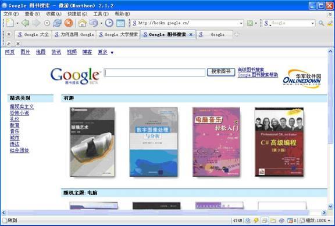
Task: Switch to the Google 大学搜索 tab
Action: [118, 34]
